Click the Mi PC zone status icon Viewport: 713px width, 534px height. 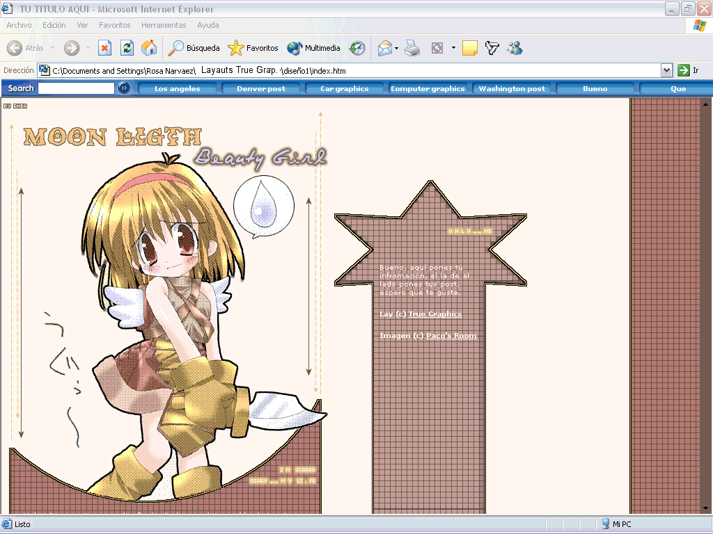point(605,524)
